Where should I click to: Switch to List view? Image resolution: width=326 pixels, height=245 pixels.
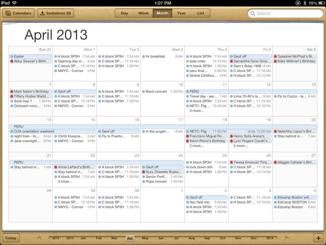(201, 13)
